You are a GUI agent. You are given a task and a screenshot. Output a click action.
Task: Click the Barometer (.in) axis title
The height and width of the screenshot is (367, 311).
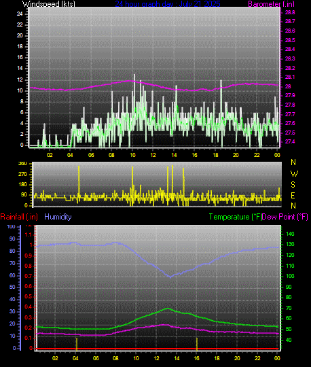[271, 4]
